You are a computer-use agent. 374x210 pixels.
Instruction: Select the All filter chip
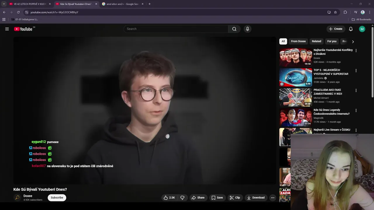283,41
